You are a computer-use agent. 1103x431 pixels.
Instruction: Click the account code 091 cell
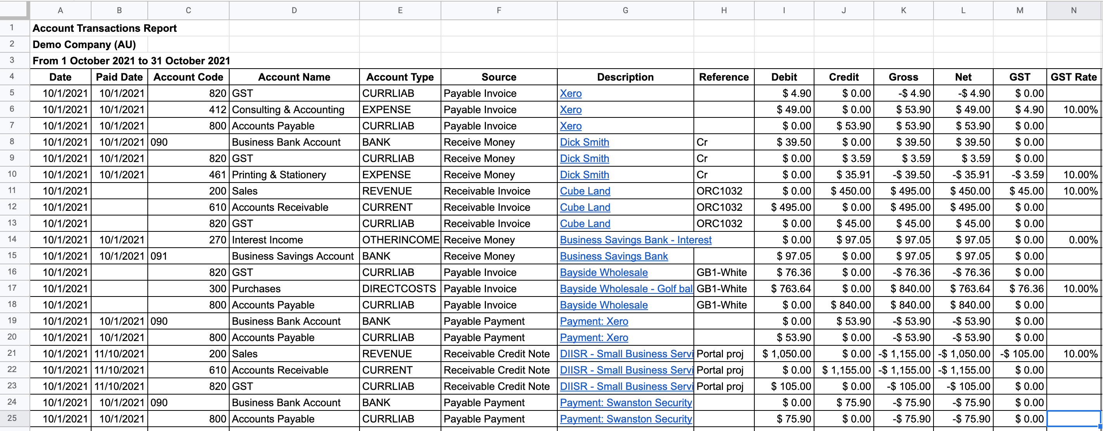pos(188,256)
